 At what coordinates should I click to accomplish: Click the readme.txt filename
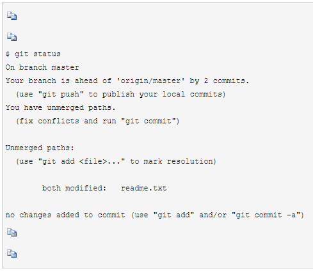[143, 189]
